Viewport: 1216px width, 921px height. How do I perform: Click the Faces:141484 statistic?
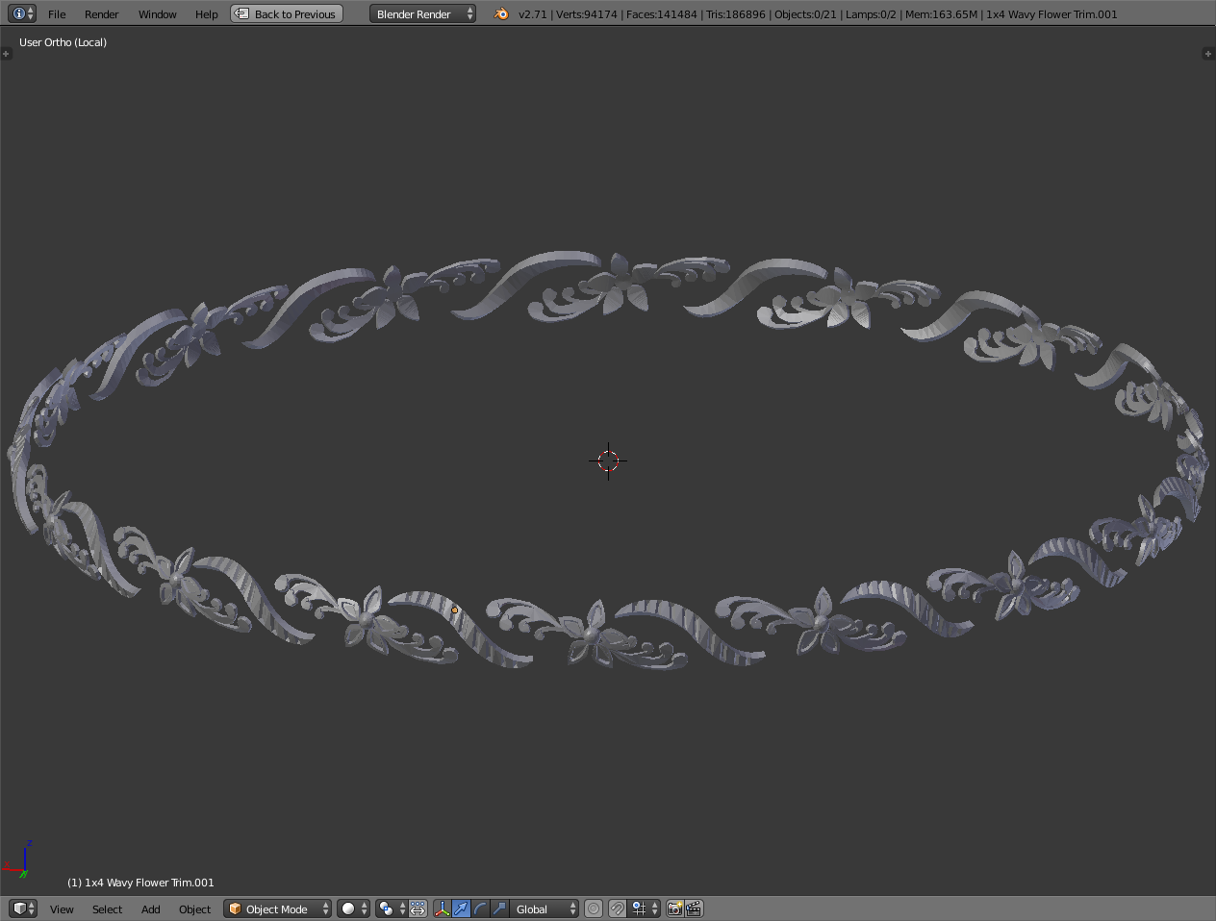tap(661, 14)
